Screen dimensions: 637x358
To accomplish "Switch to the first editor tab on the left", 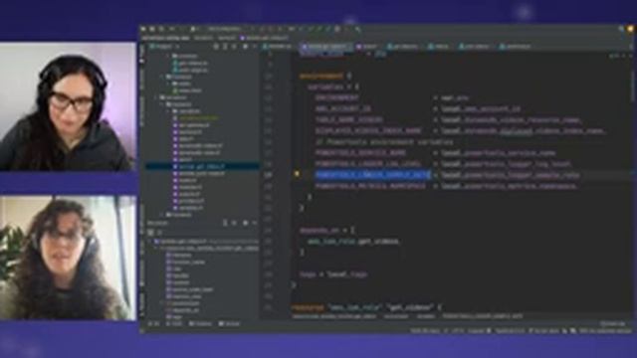I will point(278,47).
